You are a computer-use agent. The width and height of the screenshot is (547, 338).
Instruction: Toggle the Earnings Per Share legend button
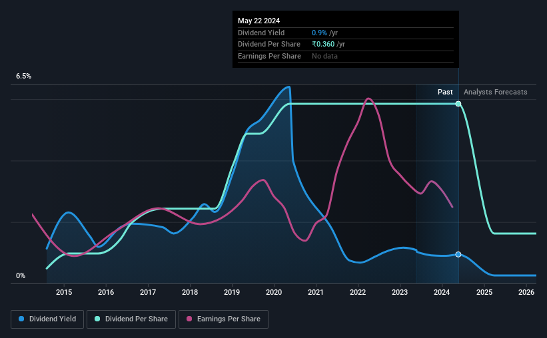(223, 319)
